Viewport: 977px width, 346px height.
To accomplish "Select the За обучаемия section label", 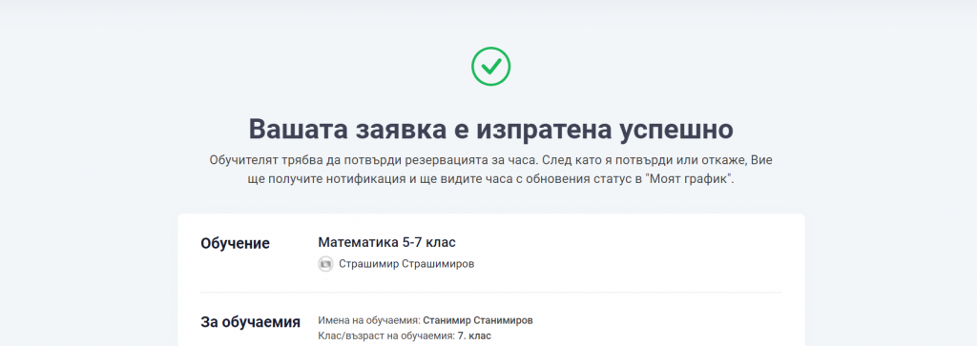I will 251,322.
